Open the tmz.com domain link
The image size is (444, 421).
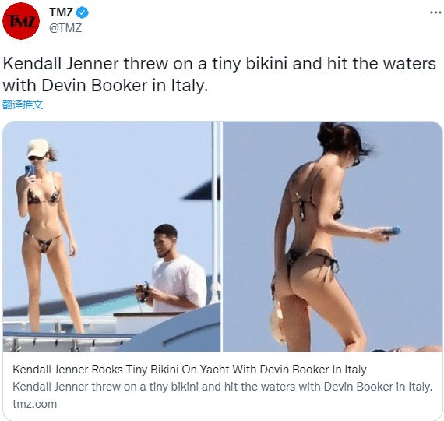click(x=35, y=404)
